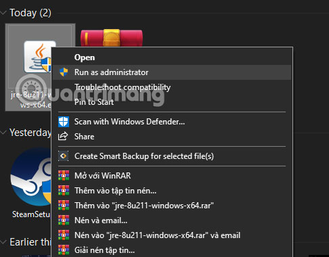Click WinRAR icon beside Nén và email...

click(64, 220)
